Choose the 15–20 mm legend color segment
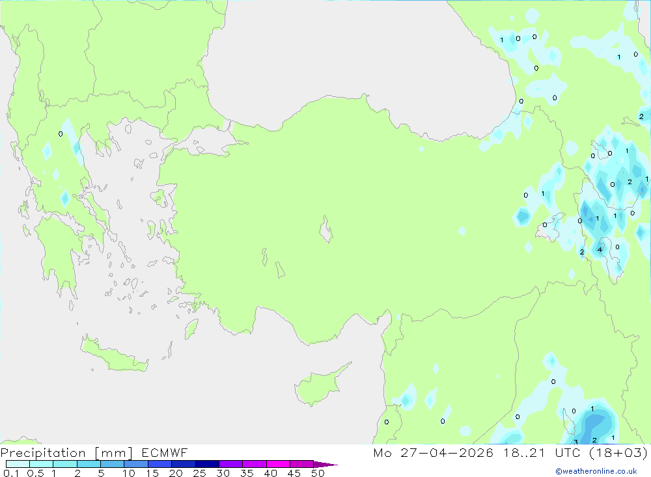The width and height of the screenshot is (651, 477). pyautogui.click(x=159, y=464)
